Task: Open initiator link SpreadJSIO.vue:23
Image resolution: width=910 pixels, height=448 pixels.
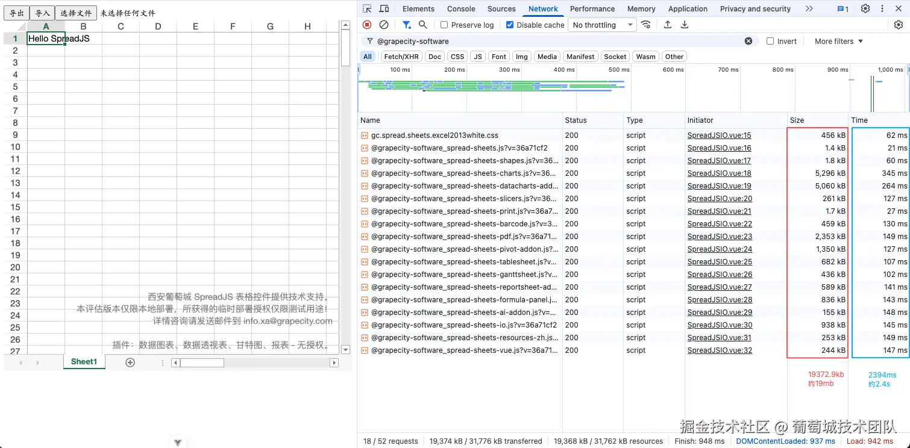Action: point(720,237)
